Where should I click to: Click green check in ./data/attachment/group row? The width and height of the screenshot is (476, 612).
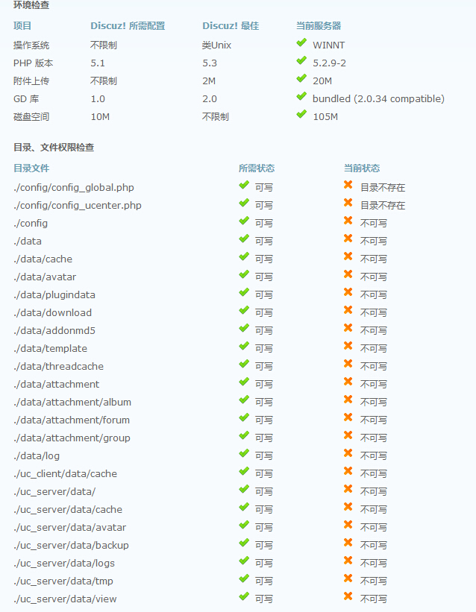click(244, 435)
